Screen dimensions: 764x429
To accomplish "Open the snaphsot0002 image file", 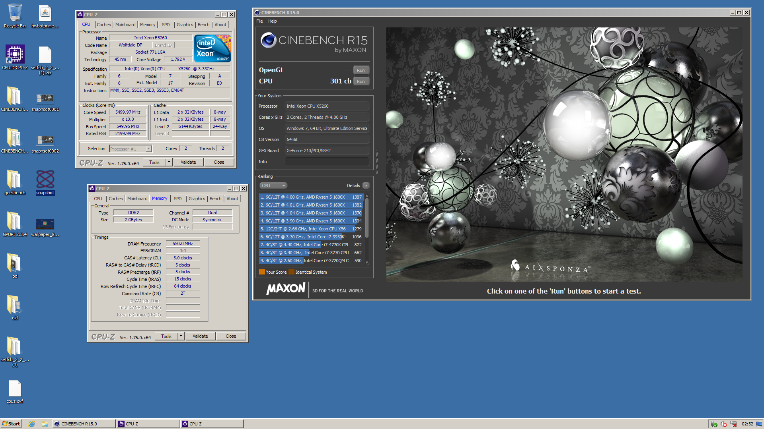I will [45, 143].
